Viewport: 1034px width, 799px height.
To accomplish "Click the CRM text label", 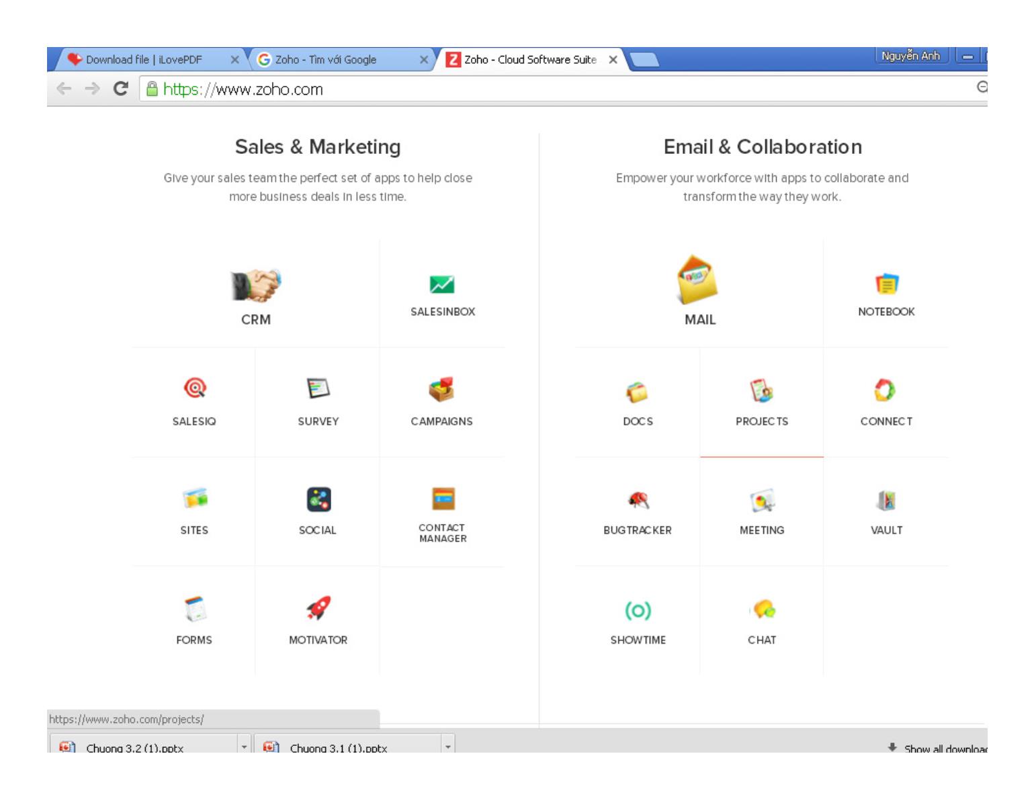I will pyautogui.click(x=256, y=320).
